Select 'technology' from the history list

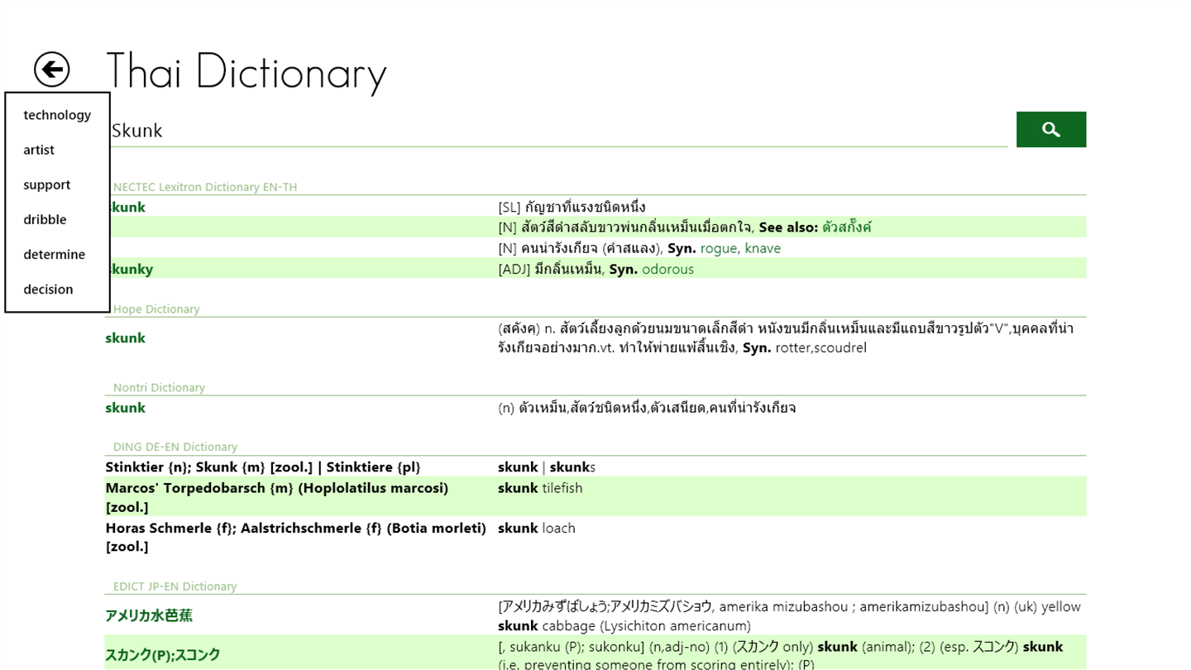pos(57,115)
